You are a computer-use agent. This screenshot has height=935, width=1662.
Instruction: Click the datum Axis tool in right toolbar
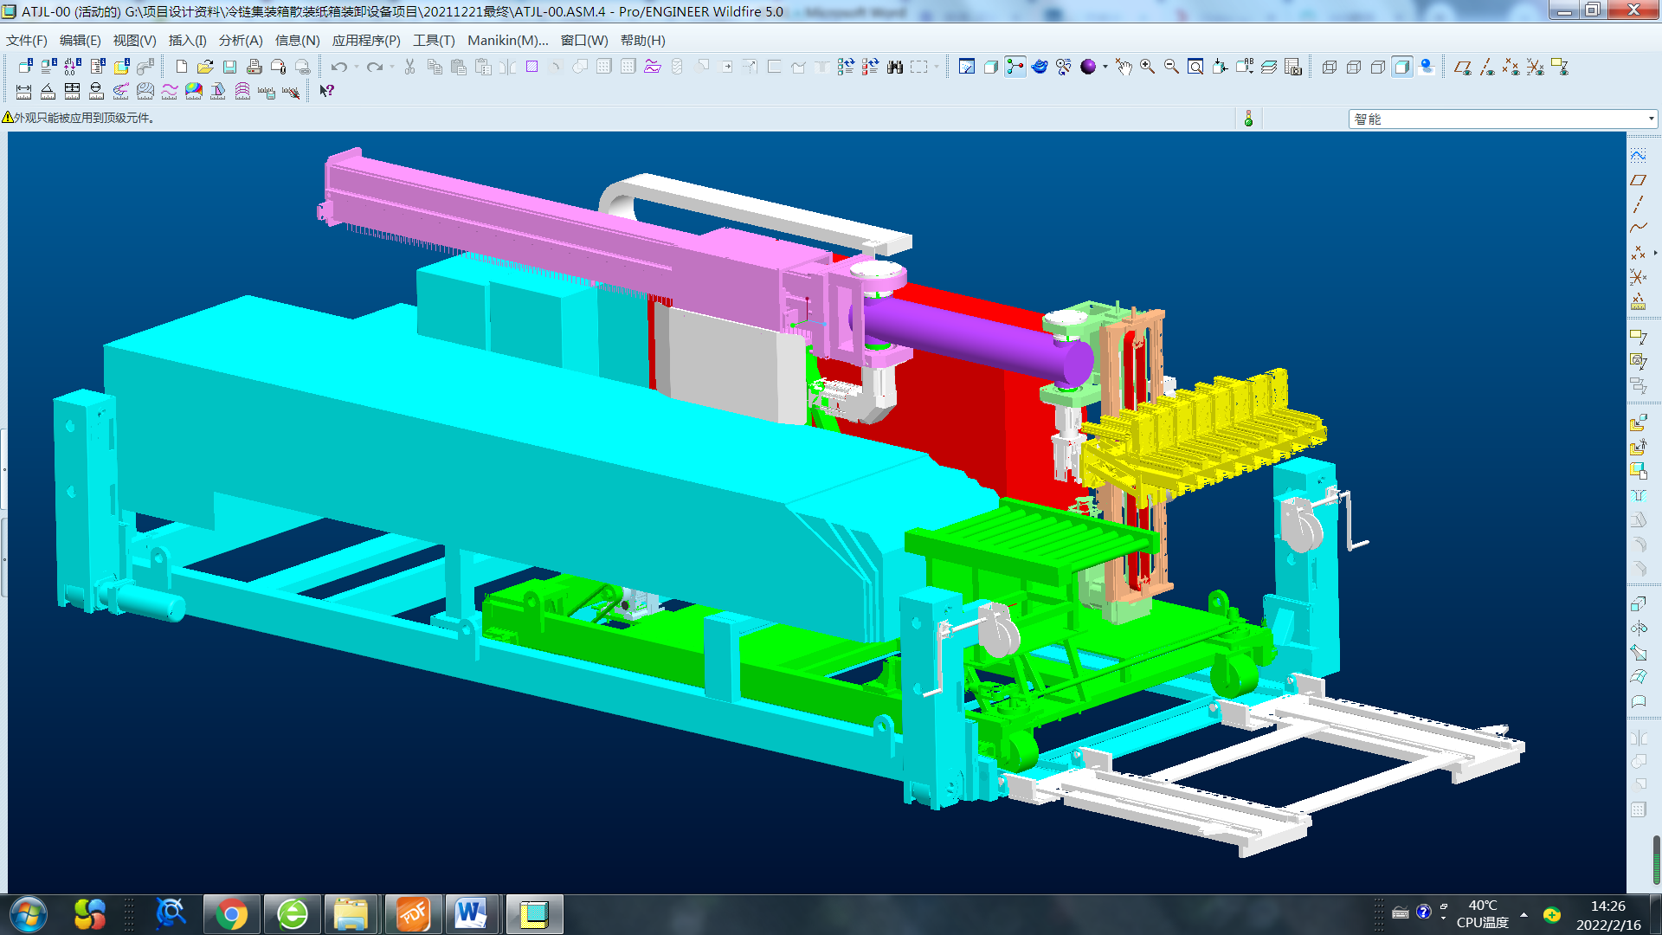click(x=1638, y=204)
